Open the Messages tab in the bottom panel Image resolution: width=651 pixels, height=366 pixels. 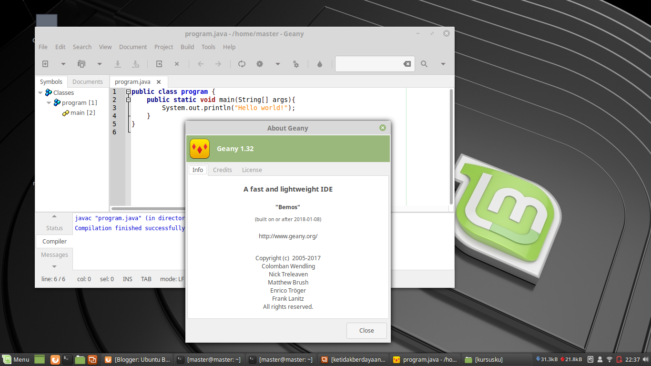point(54,254)
